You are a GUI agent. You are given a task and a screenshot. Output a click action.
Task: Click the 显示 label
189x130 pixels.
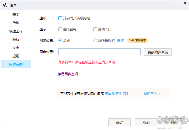pyautogui.click(x=44, y=29)
